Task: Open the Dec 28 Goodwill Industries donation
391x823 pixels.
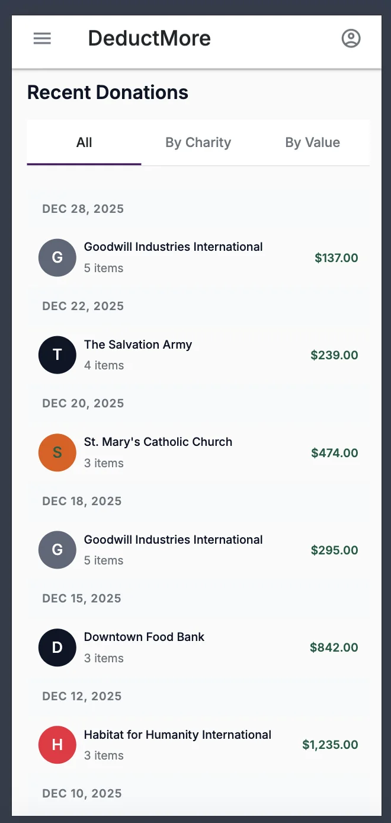Action: pos(173,247)
